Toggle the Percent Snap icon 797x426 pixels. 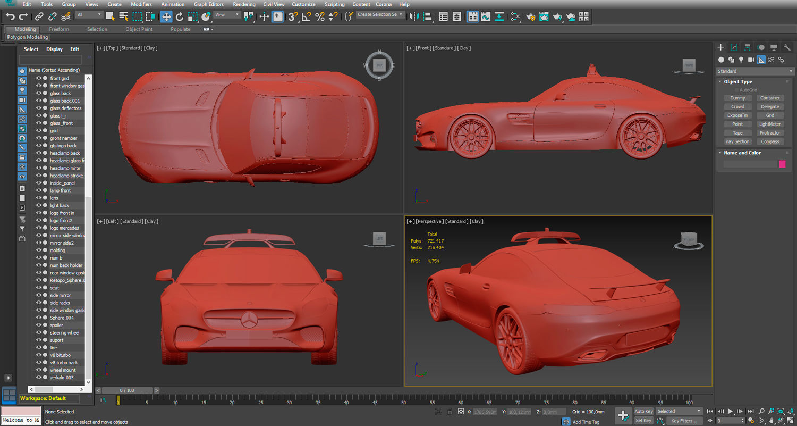(319, 16)
